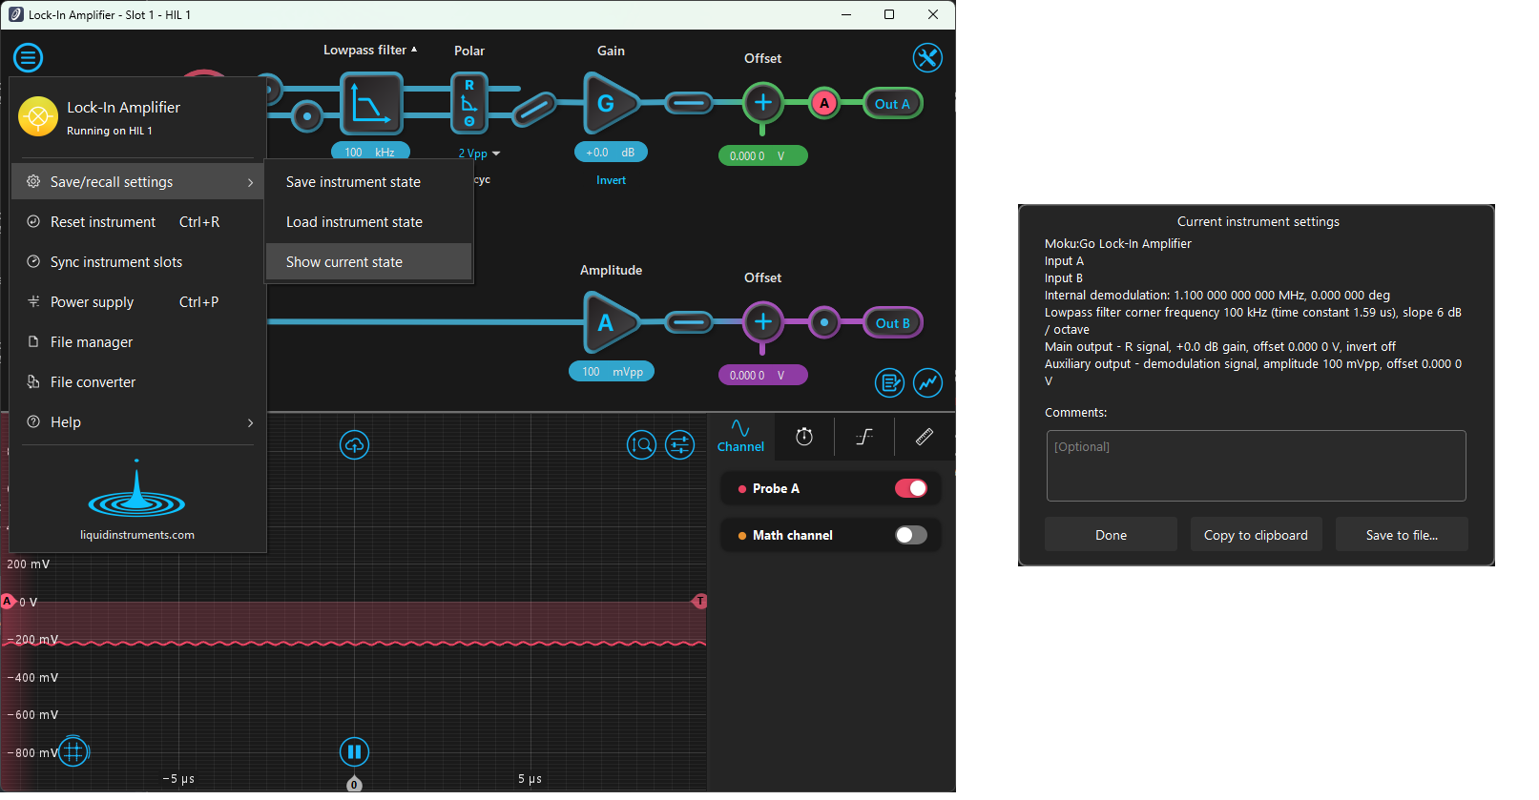Toggle the switch between Gain and Offset
This screenshot has width=1539, height=800.
[x=688, y=103]
